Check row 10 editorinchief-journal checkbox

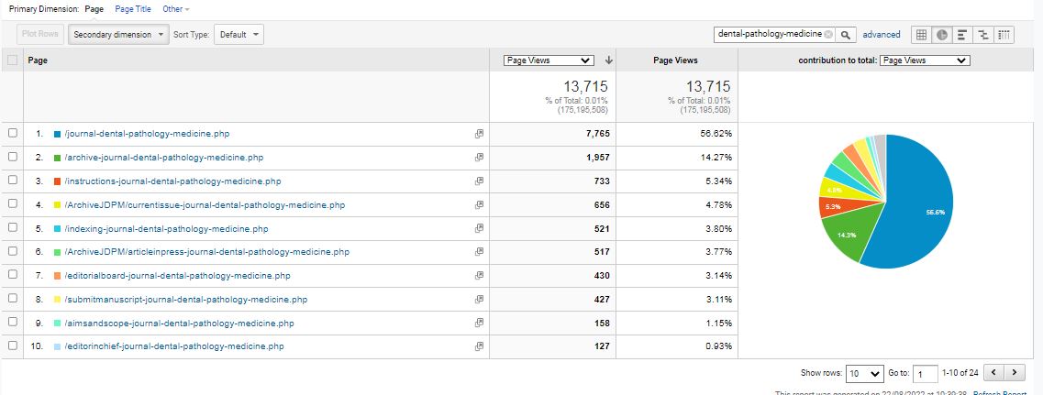12,346
